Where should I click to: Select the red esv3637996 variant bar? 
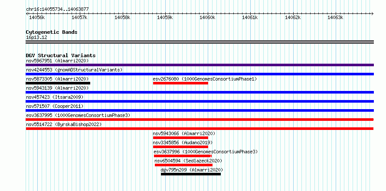(x=183, y=156)
